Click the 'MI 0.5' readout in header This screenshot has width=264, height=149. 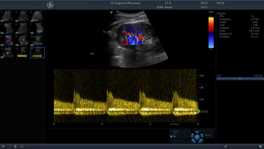[x=204, y=3]
